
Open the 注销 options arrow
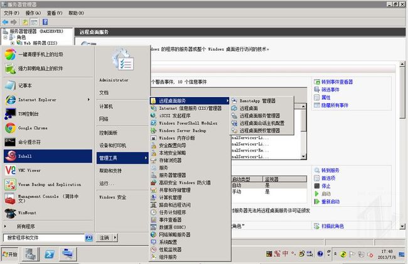[115, 238]
